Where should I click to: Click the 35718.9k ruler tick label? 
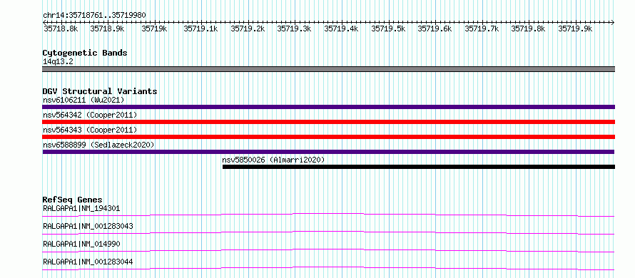[x=107, y=29]
